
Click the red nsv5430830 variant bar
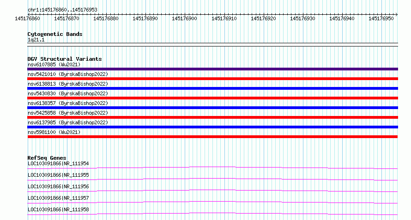click(x=212, y=98)
